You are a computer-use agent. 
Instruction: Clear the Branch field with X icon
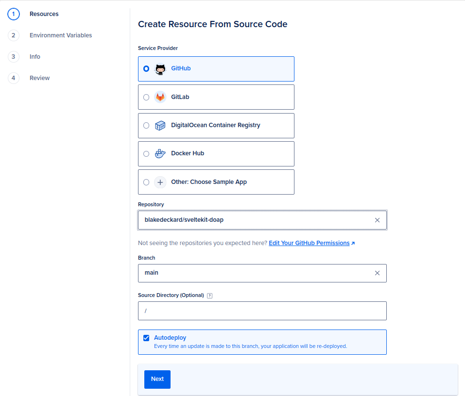[377, 273]
